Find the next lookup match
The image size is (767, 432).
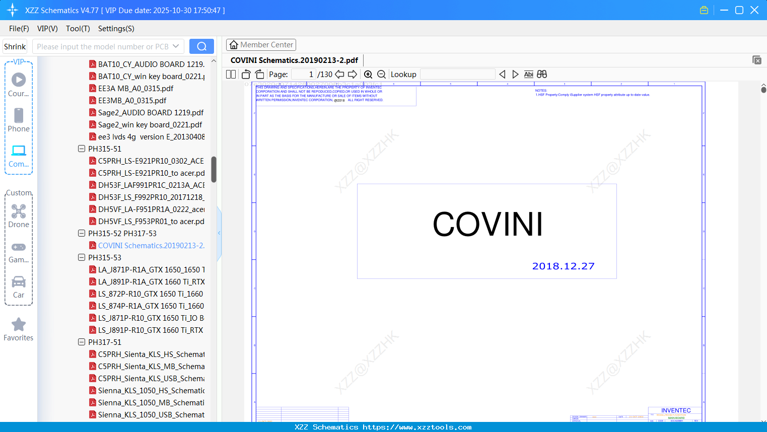coord(515,74)
